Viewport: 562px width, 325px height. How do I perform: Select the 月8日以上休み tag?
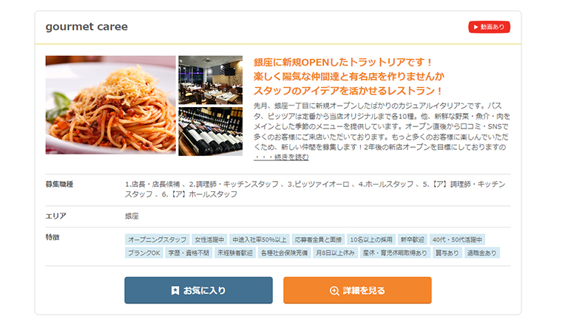(335, 253)
